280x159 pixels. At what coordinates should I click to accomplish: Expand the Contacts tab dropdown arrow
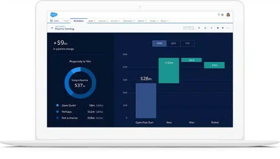pos(119,21)
